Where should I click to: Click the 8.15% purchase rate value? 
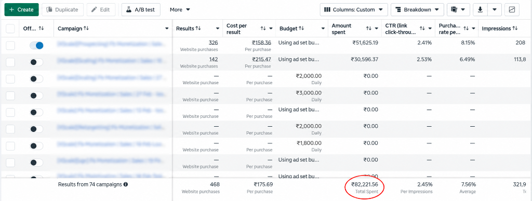coord(468,43)
